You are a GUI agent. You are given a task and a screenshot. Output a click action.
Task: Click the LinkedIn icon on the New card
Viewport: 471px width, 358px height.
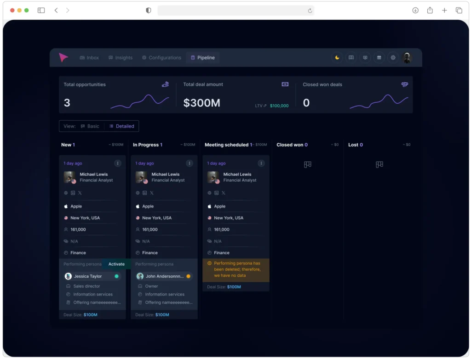point(73,193)
